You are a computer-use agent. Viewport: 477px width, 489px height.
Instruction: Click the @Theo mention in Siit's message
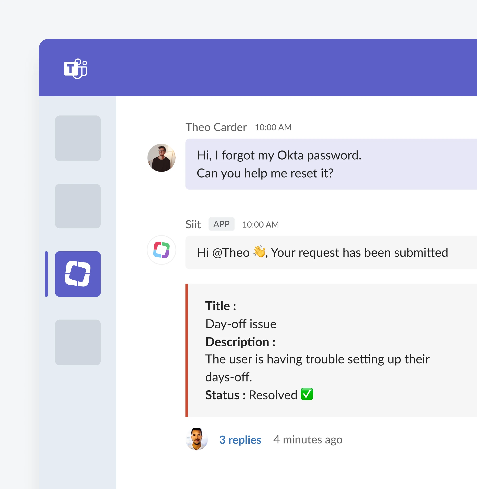click(231, 252)
